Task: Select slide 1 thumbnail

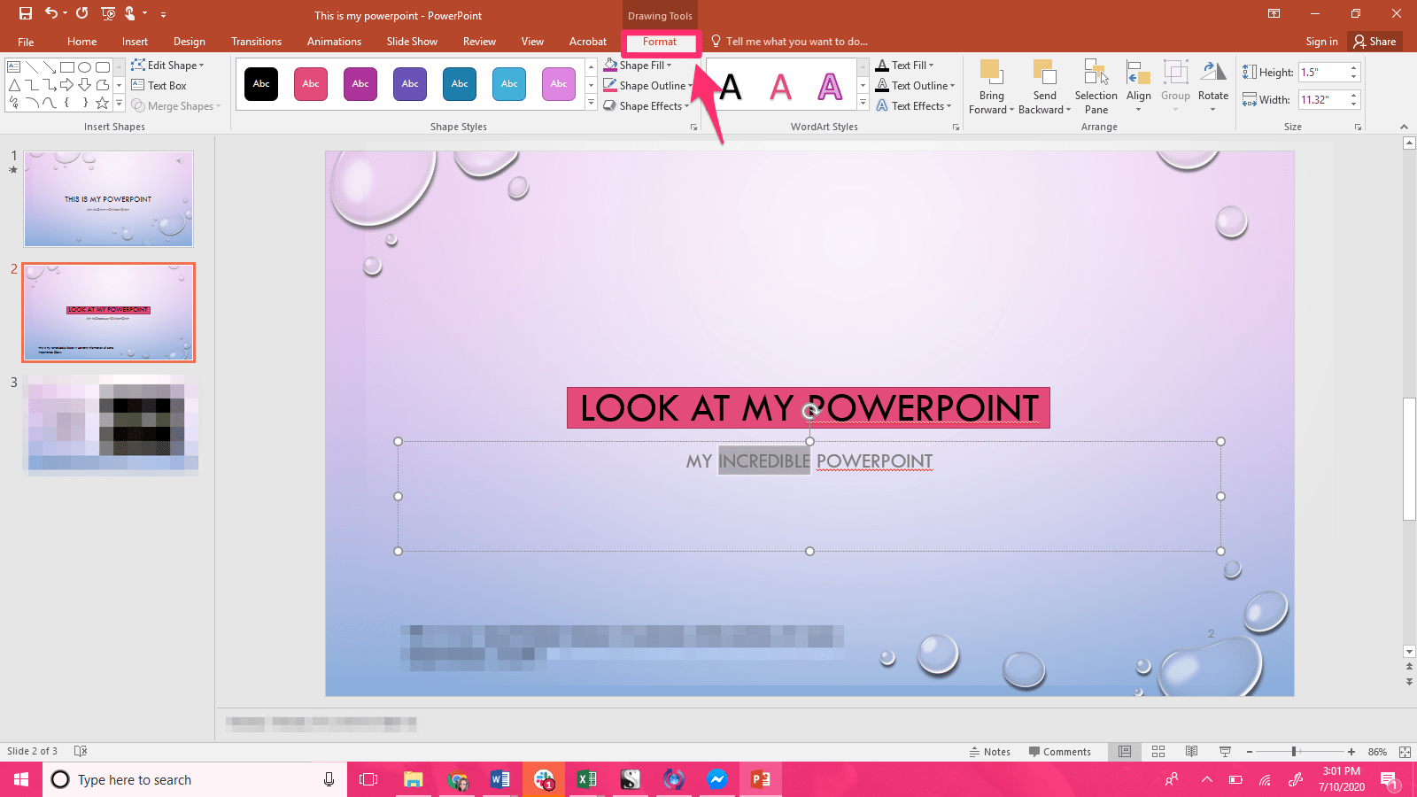Action: [108, 198]
